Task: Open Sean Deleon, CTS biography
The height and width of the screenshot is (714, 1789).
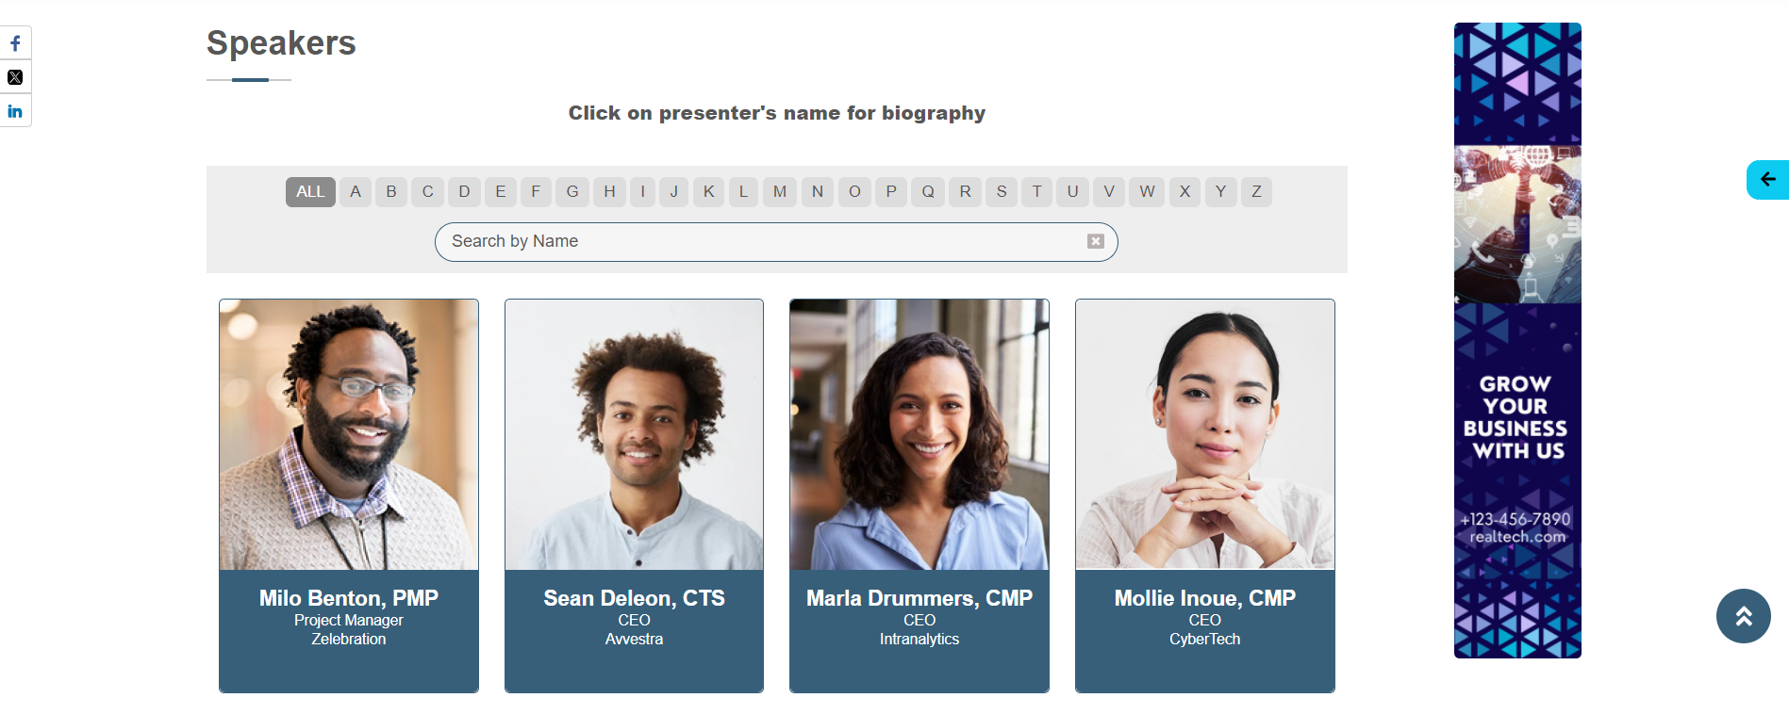Action: pyautogui.click(x=634, y=598)
